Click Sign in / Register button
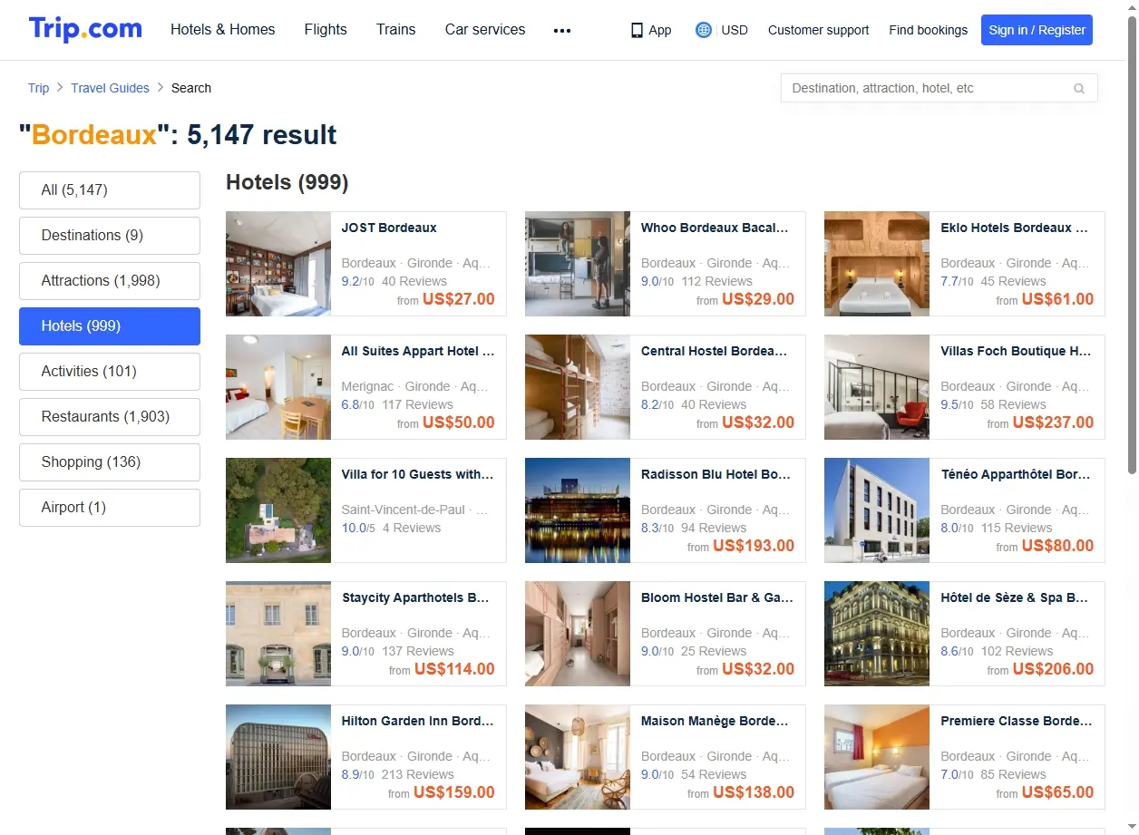 pos(1037,30)
